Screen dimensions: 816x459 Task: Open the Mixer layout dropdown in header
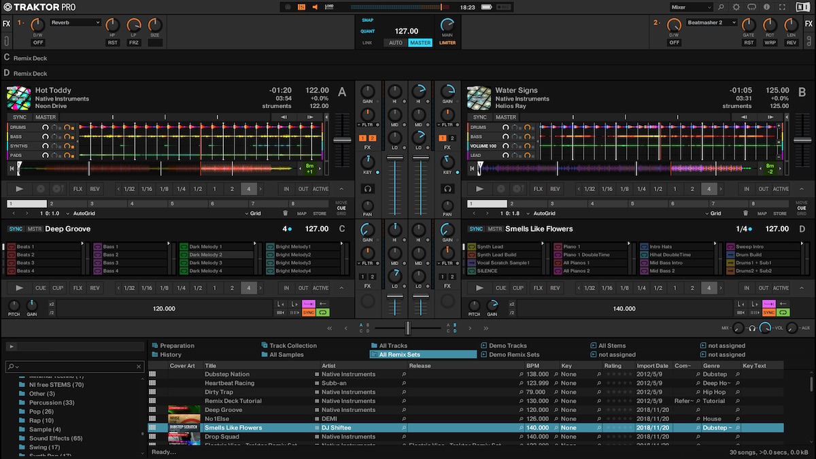click(691, 7)
